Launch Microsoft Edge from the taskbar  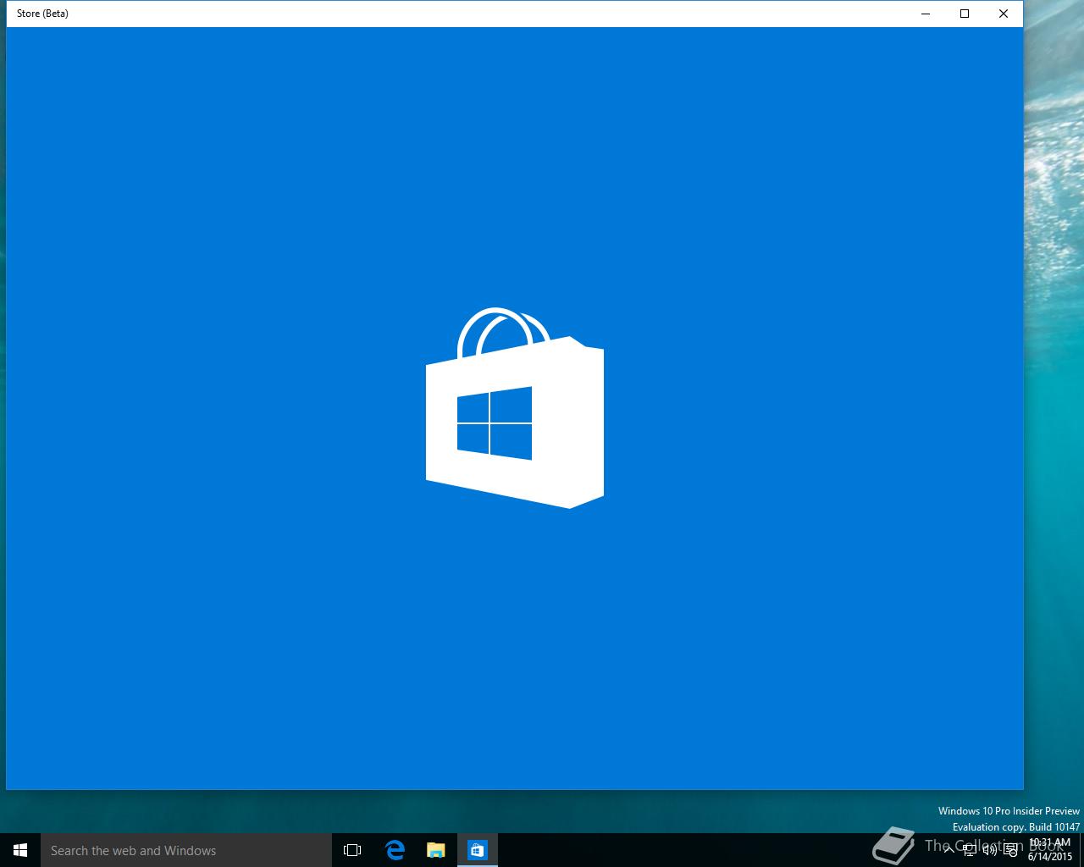coord(395,850)
